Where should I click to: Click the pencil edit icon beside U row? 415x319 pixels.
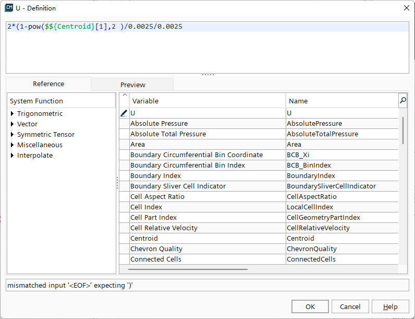click(124, 113)
